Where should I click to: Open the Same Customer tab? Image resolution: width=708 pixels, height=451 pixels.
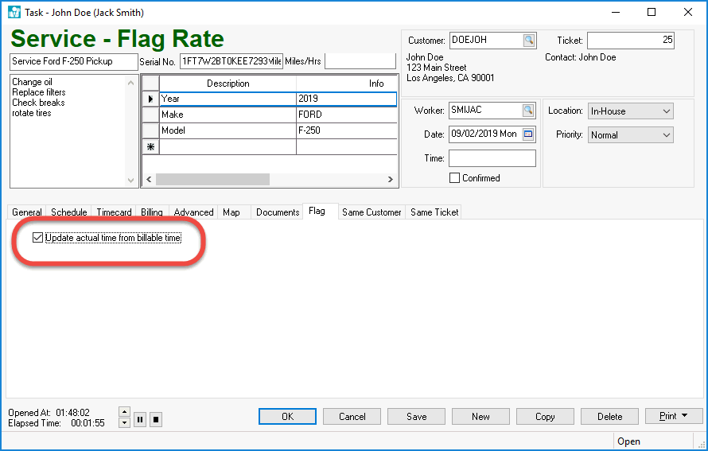372,212
